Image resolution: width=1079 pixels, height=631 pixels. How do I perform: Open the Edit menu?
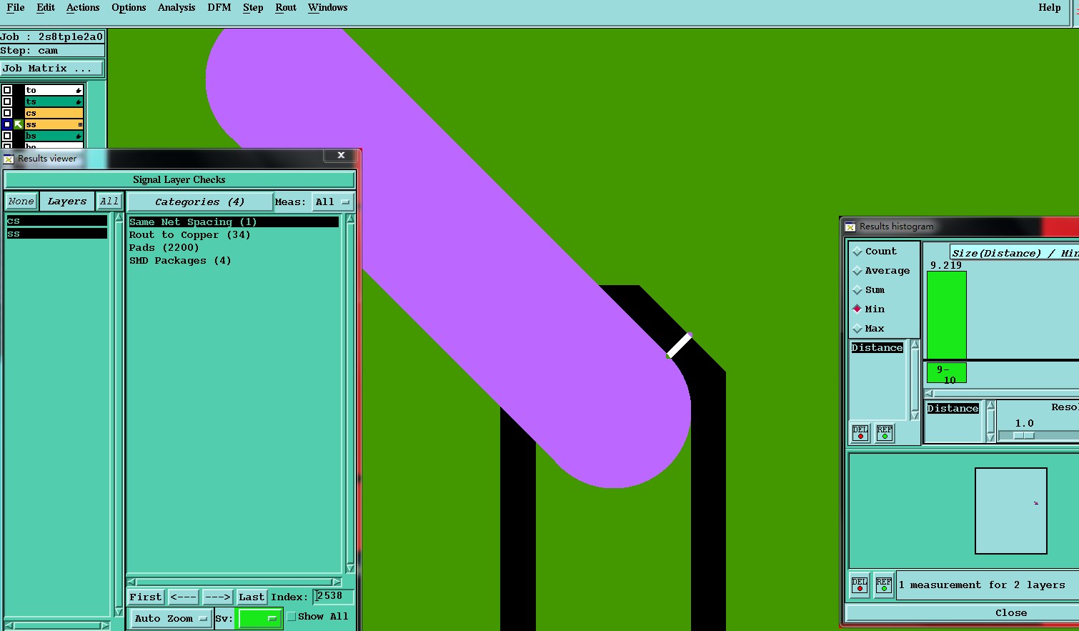point(46,7)
